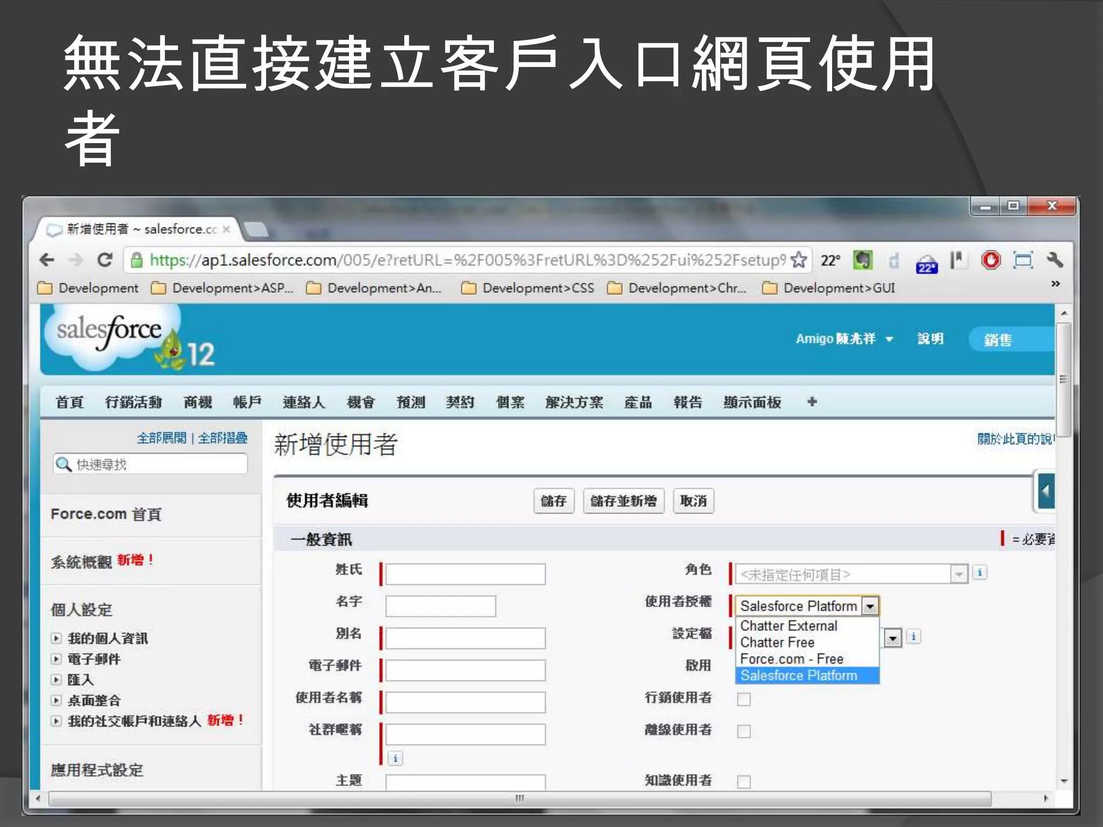
Task: Open the Chrome wrench menu
Action: 1055,260
